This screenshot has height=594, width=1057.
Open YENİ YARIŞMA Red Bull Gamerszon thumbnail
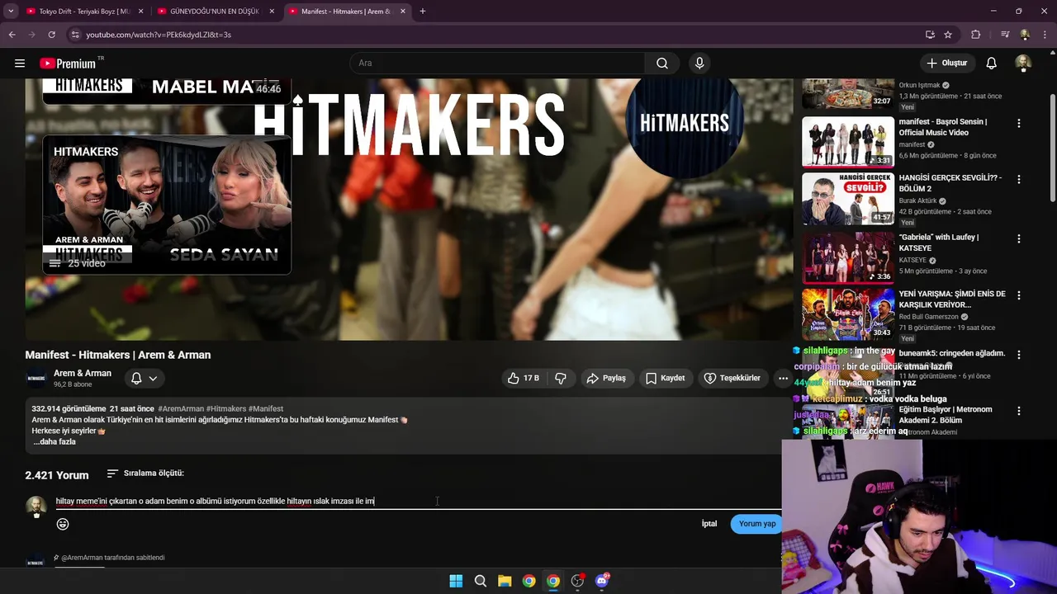[x=848, y=313]
